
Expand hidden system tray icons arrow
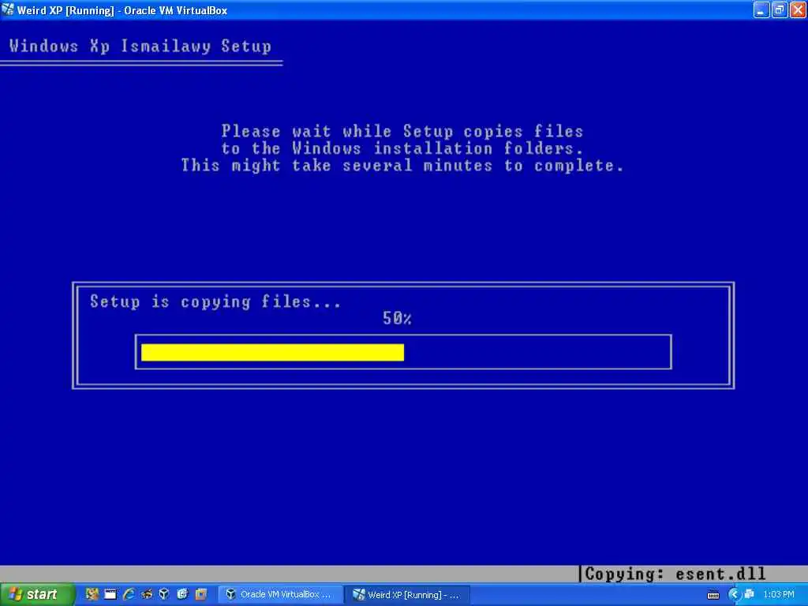pyautogui.click(x=734, y=595)
